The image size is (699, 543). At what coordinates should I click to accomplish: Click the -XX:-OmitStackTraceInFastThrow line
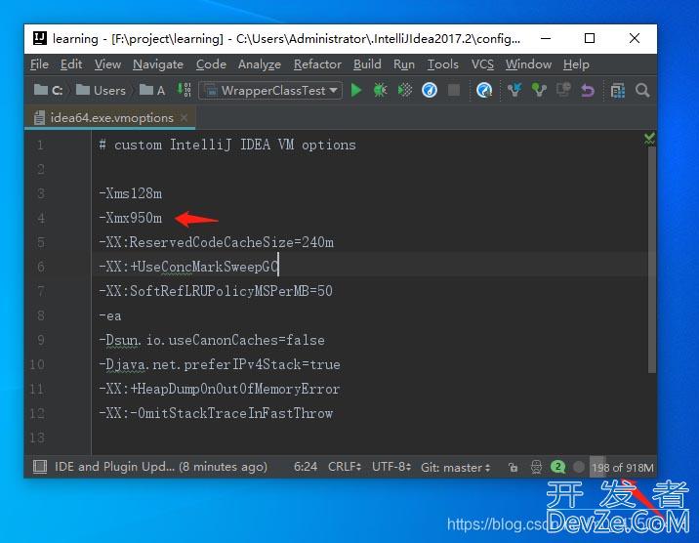[216, 413]
